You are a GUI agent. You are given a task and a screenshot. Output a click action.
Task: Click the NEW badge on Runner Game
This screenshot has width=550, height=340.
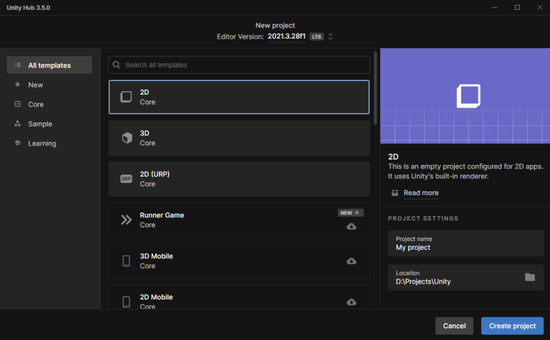[351, 213]
